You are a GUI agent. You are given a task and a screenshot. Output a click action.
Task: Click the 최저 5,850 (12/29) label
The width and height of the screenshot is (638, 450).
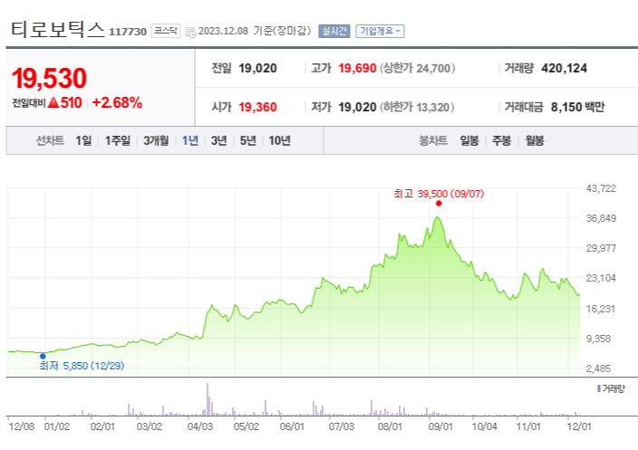tap(82, 366)
